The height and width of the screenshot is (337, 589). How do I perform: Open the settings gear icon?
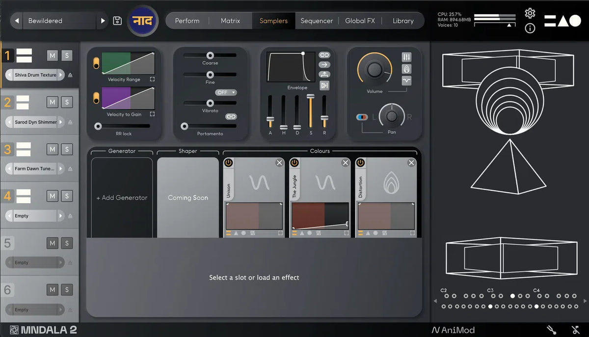click(x=530, y=13)
